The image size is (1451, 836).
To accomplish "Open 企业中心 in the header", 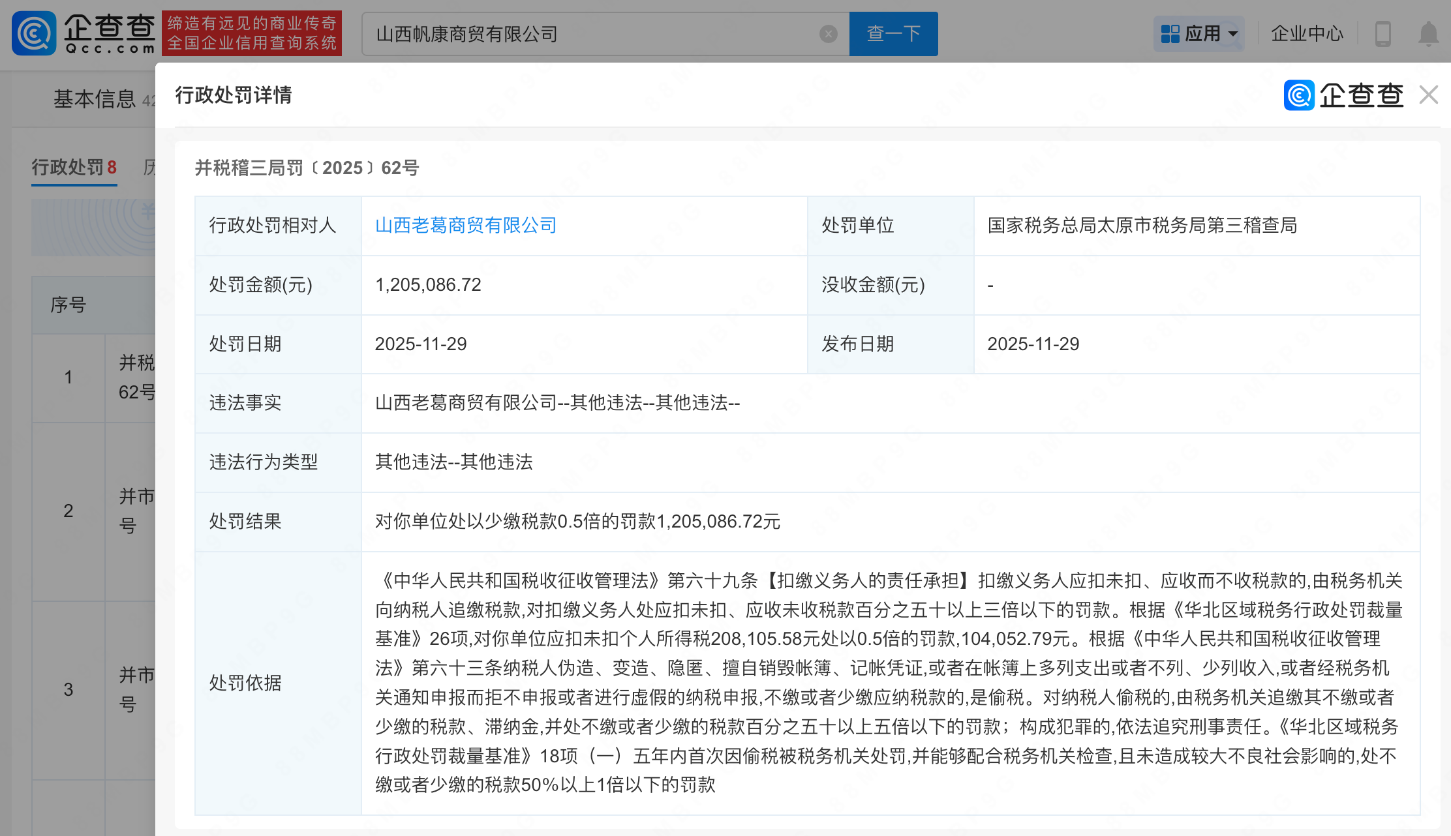I will click(1307, 34).
